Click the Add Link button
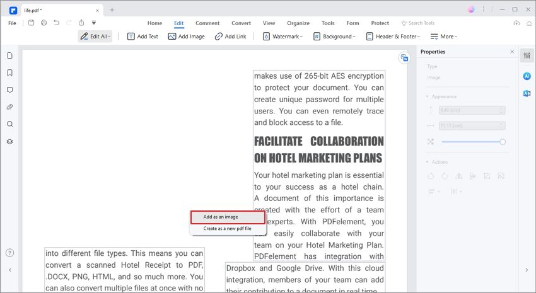Screen dimensions: 536x293 pos(230,36)
